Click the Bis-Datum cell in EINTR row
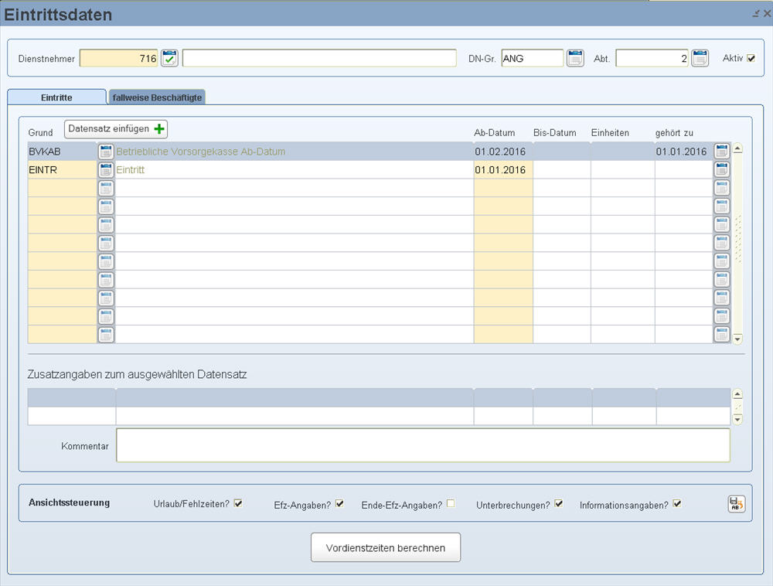Screen dimensions: 773x586 561,170
